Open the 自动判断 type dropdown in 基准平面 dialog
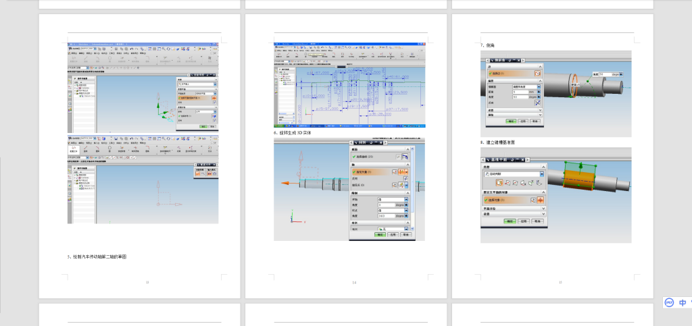 click(x=541, y=173)
